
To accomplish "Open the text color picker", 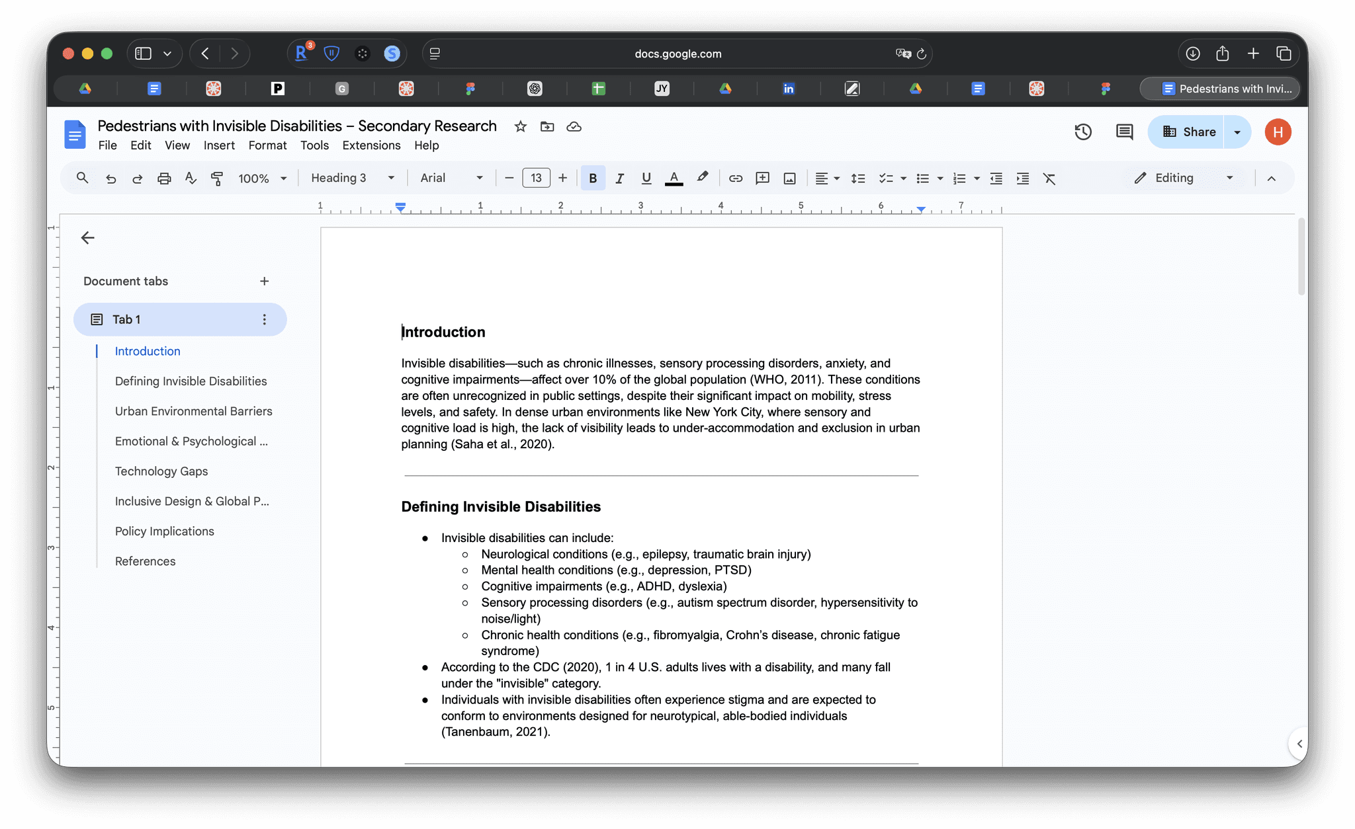I will [674, 178].
